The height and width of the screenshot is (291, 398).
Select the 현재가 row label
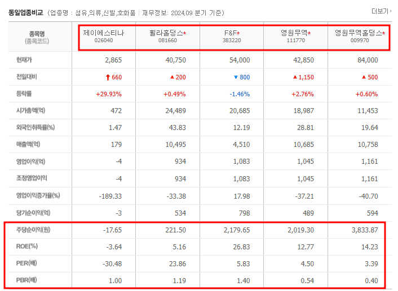pos(24,60)
